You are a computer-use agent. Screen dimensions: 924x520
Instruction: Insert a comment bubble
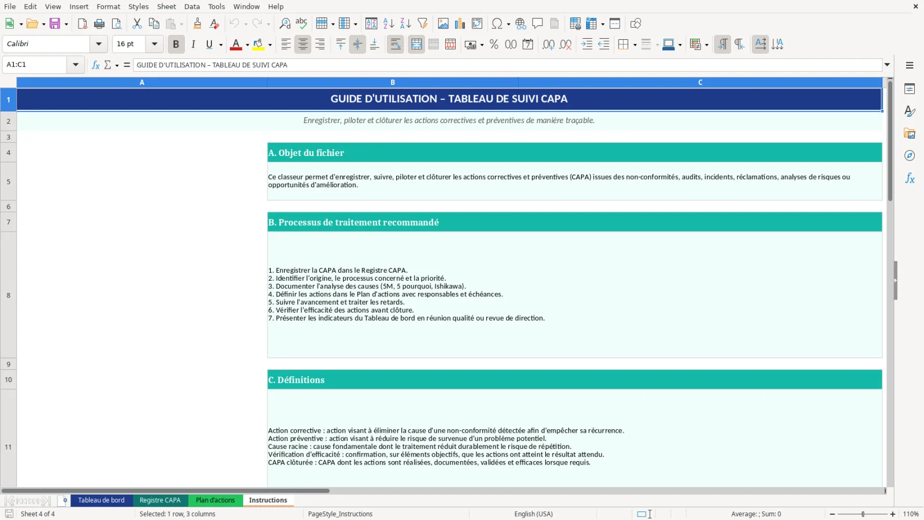point(538,24)
